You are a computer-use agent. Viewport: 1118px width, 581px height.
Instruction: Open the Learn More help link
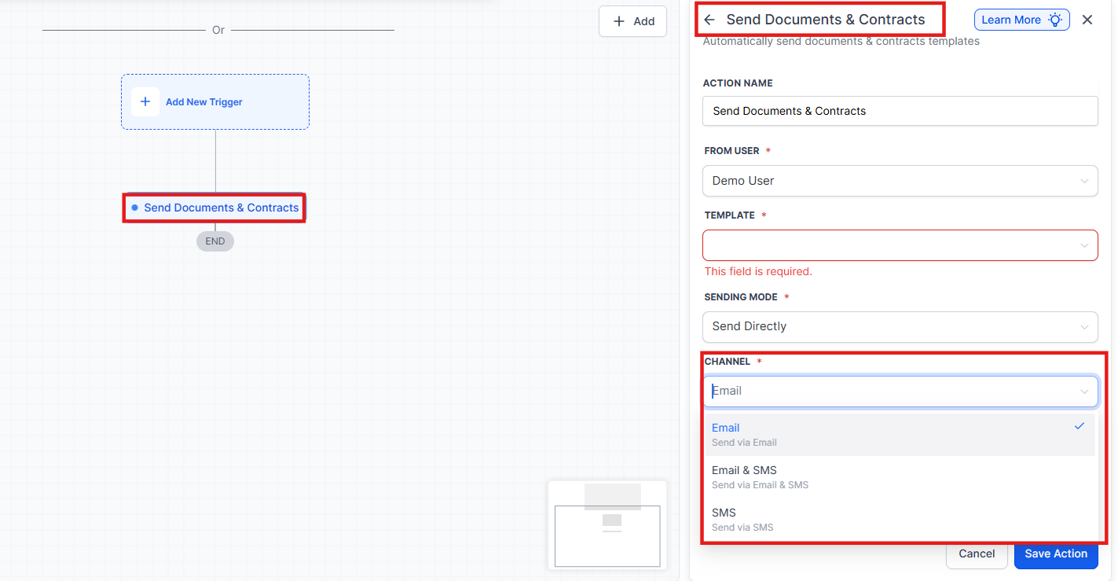point(1010,20)
